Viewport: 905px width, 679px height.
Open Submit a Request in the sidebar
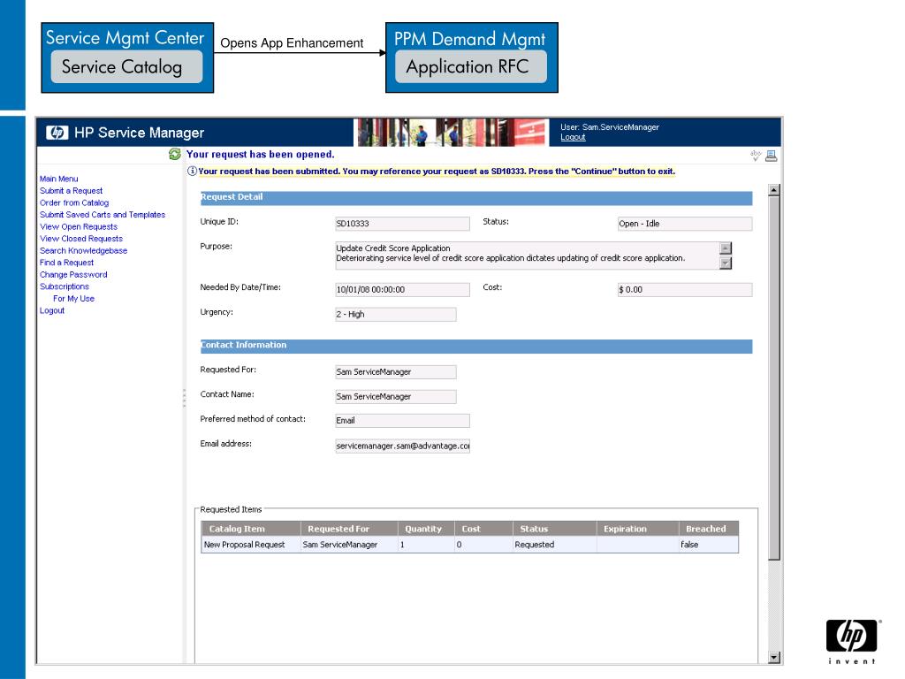click(71, 191)
